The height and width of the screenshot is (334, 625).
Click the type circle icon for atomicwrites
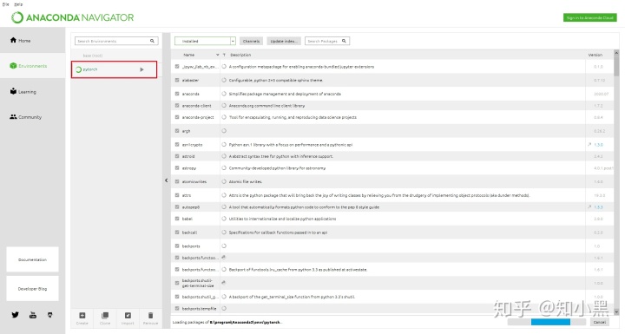224,181
